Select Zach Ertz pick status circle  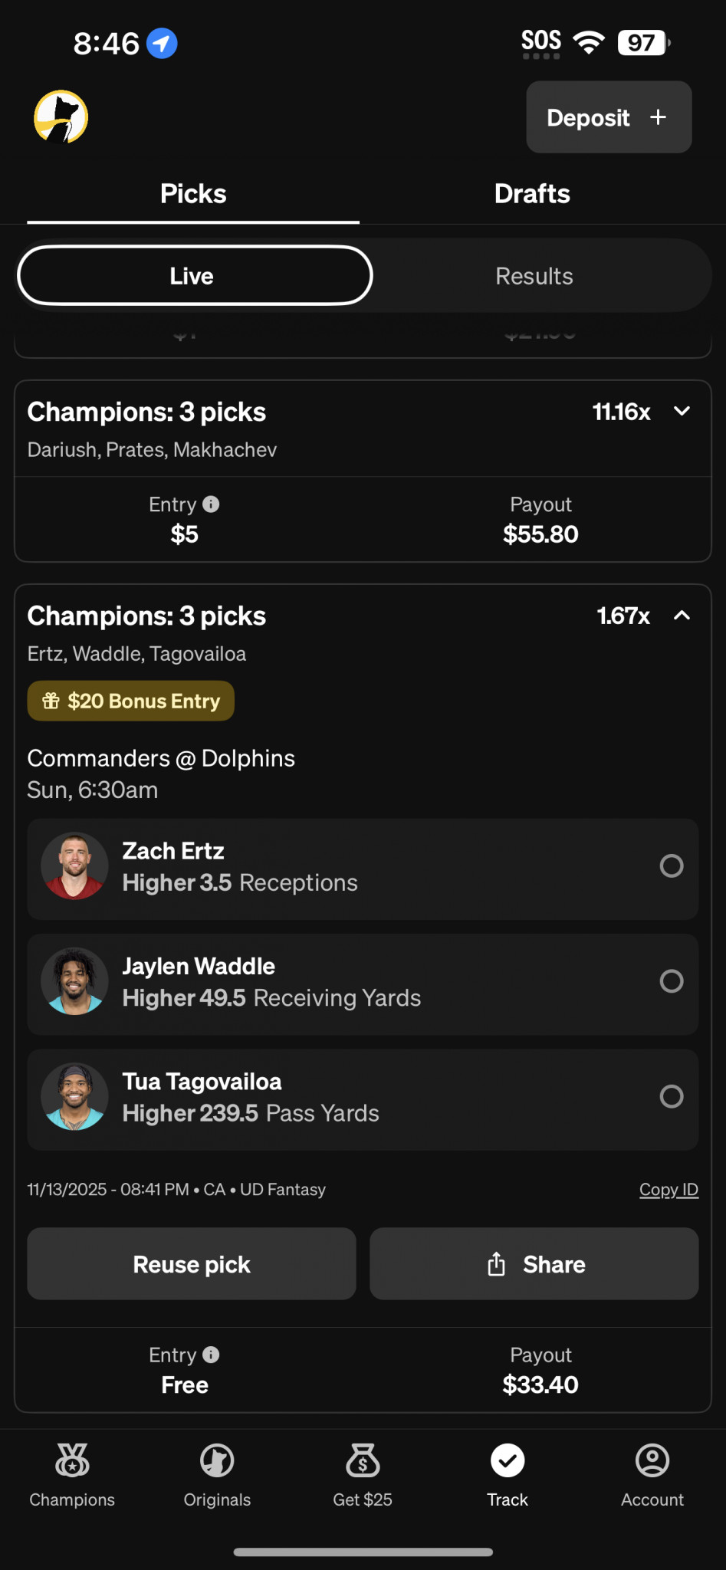point(672,865)
